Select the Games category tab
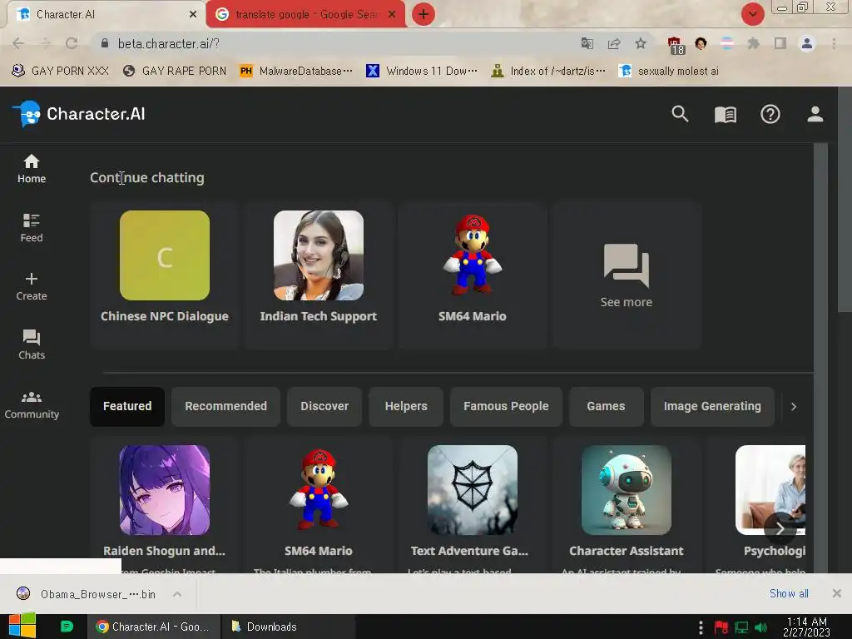 (x=606, y=406)
